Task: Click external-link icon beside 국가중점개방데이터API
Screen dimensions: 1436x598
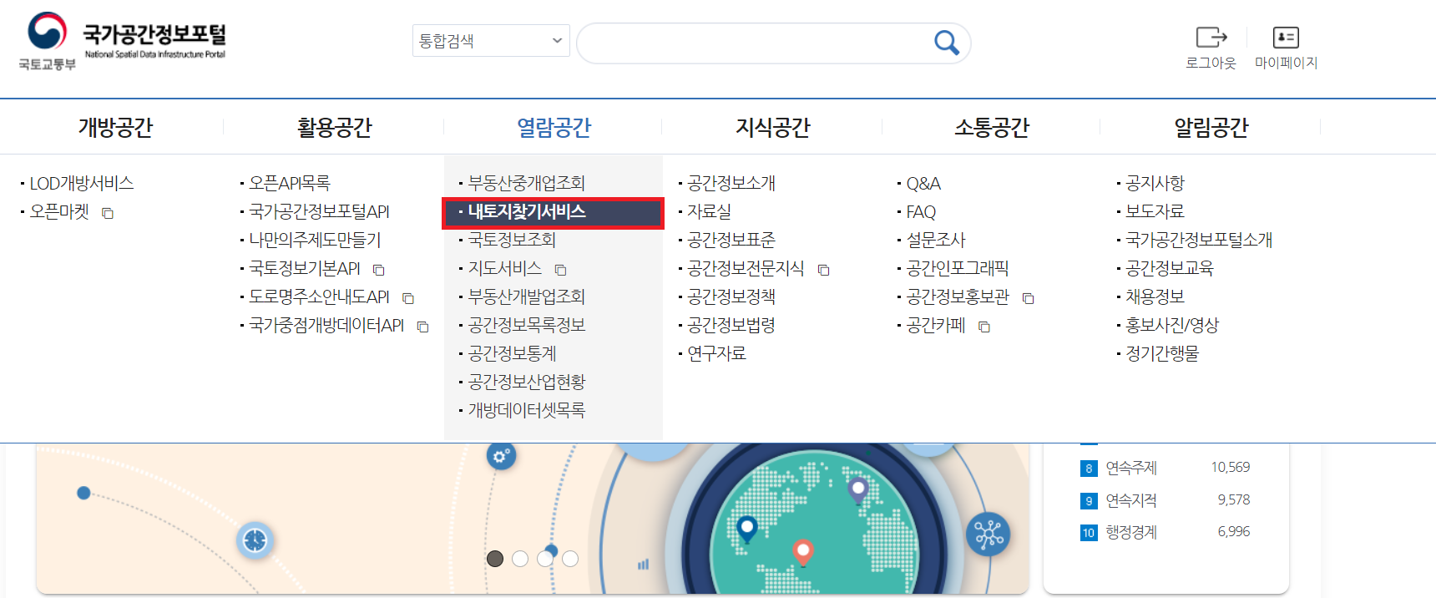Action: click(423, 327)
